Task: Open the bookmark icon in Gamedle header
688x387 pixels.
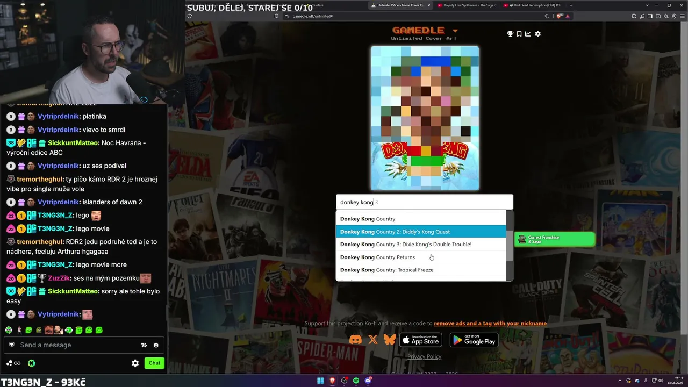Action: [519, 34]
